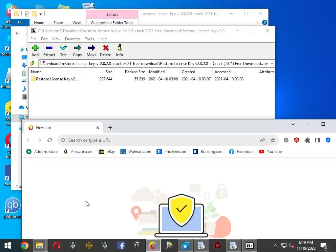Viewport: 336px width, 252px height.
Task: Open Info in the 7-Zip toolbar
Action: 119,51
